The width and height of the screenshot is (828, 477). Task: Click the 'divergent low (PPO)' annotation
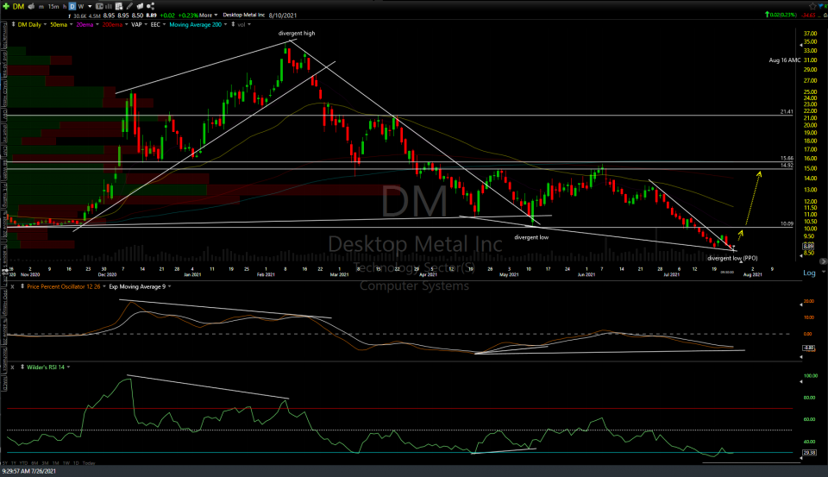point(732,258)
